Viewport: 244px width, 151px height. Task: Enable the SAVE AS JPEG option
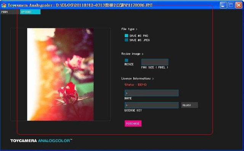pyautogui.click(x=126, y=40)
